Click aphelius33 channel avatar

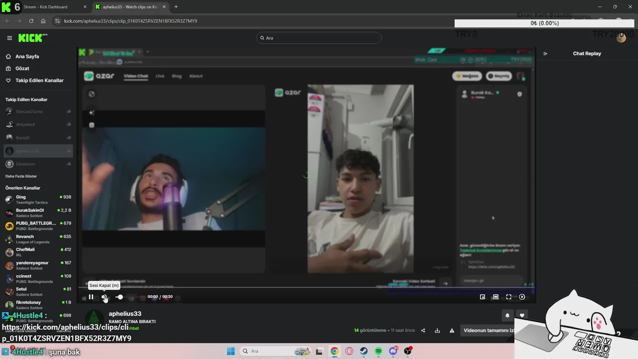[x=94, y=319]
